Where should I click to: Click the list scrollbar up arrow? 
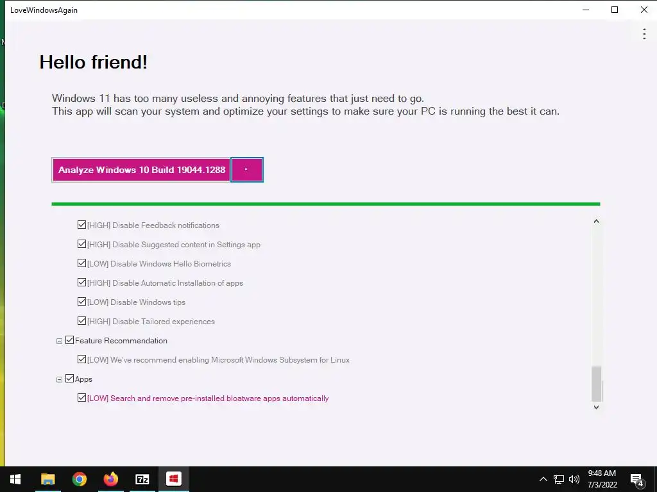click(596, 221)
